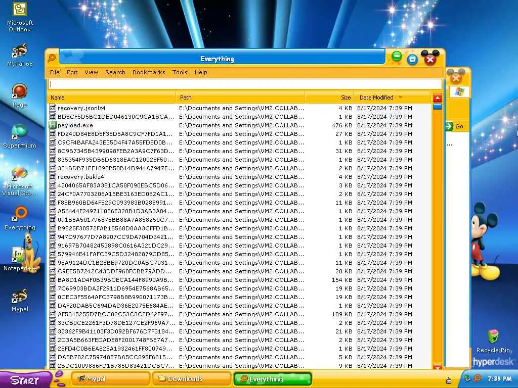The image size is (518, 388).
Task: Click the Everything magnifier tray icon
Action: pyautogui.click(x=478, y=378)
